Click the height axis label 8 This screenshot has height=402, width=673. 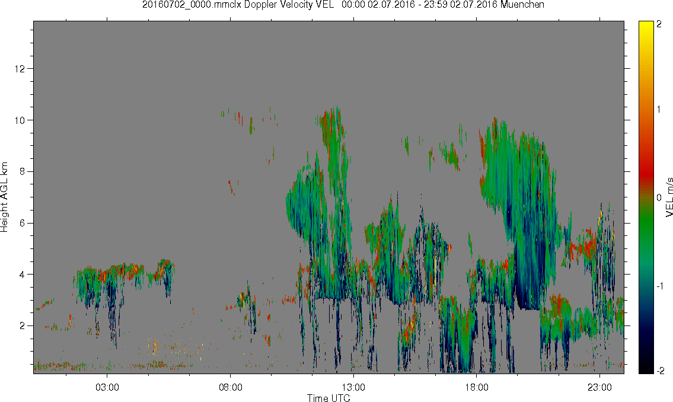point(22,171)
